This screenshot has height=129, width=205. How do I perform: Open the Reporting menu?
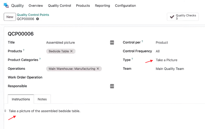click(x=102, y=6)
